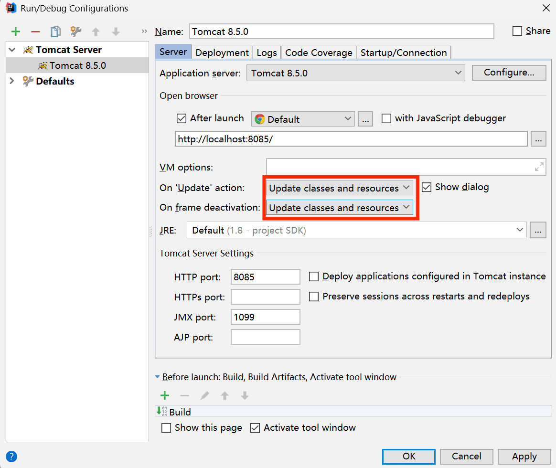
Task: Click the JMX port field
Action: pos(265,317)
